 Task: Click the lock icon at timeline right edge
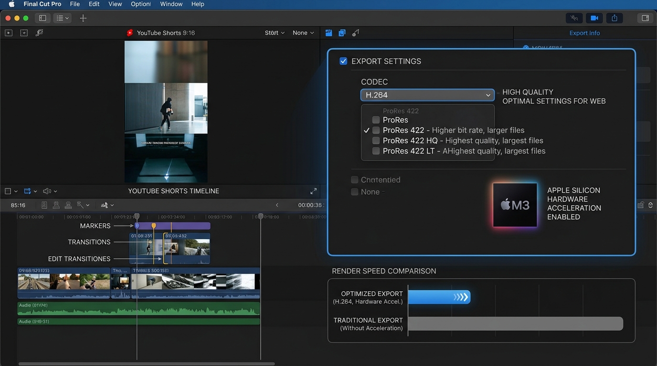[650, 205]
